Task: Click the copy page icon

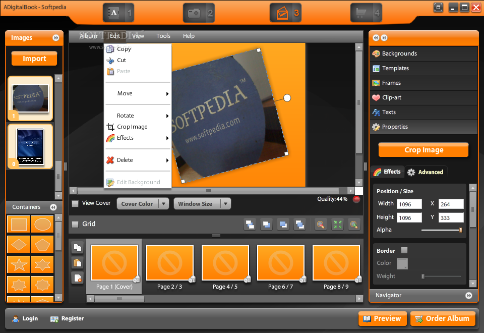Action: 78,248
